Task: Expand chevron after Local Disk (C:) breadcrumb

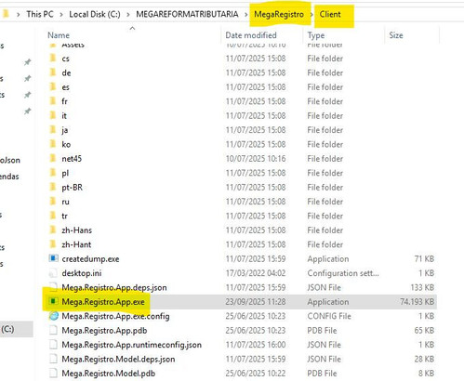Action: point(128,15)
